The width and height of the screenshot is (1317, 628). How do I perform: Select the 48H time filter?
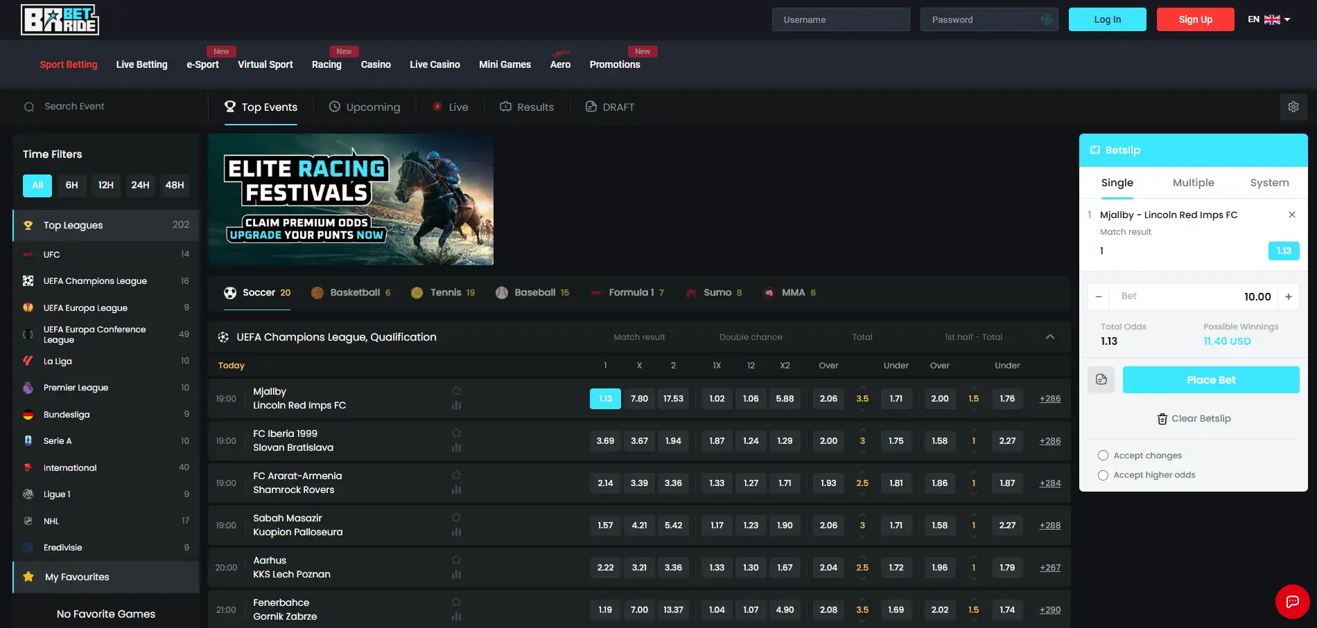click(175, 185)
